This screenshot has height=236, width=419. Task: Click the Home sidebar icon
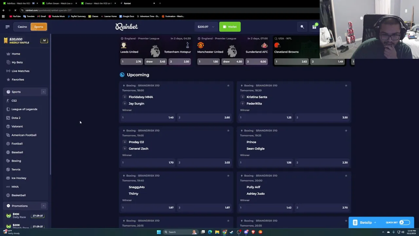8,54
